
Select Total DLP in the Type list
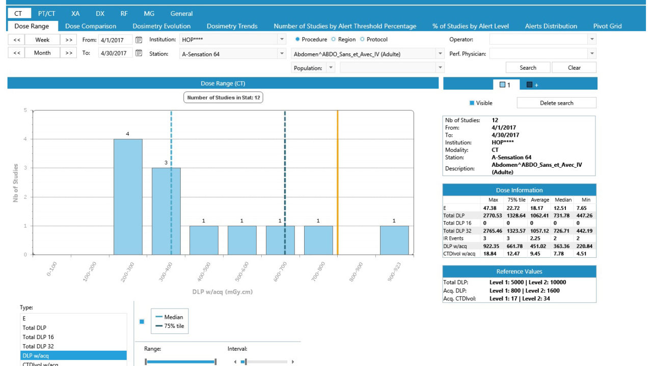(35, 328)
